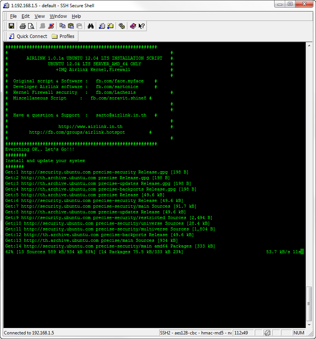Open New Terminal Window icon
Image resolution: width=316 pixels, height=339 pixels.
102,26
